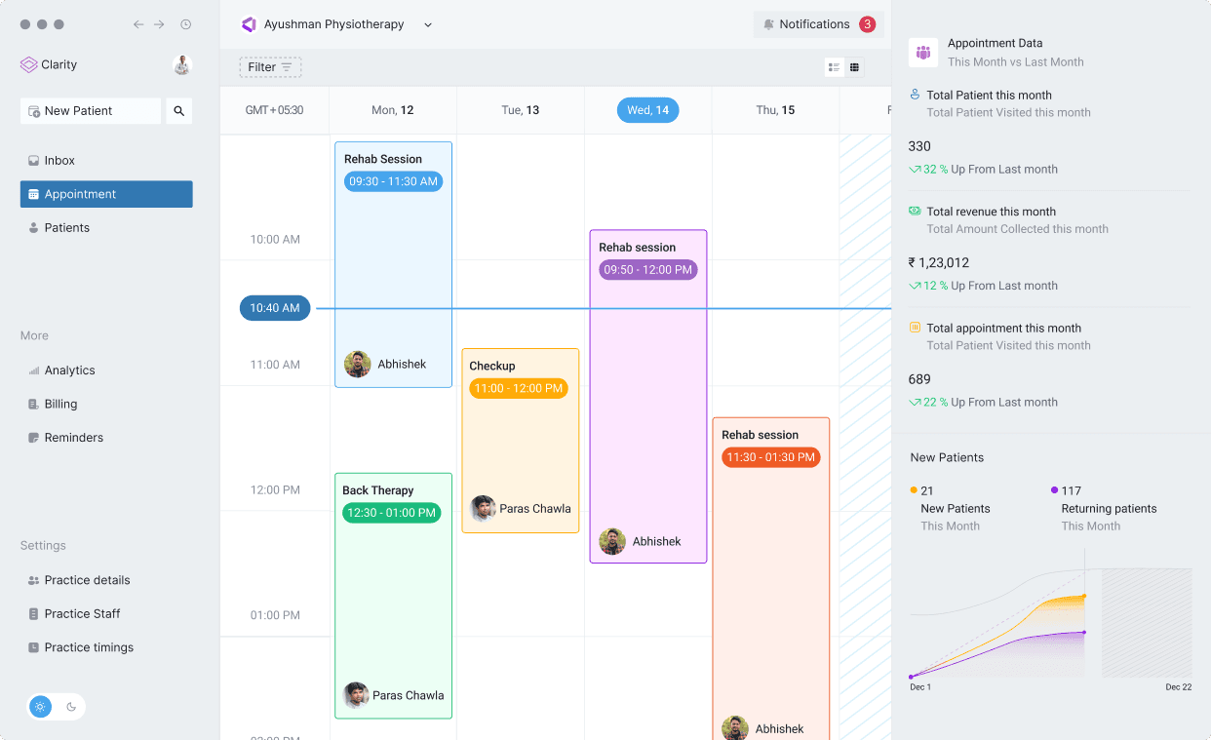Click the back navigation arrow
1211x740 pixels.
tap(139, 24)
